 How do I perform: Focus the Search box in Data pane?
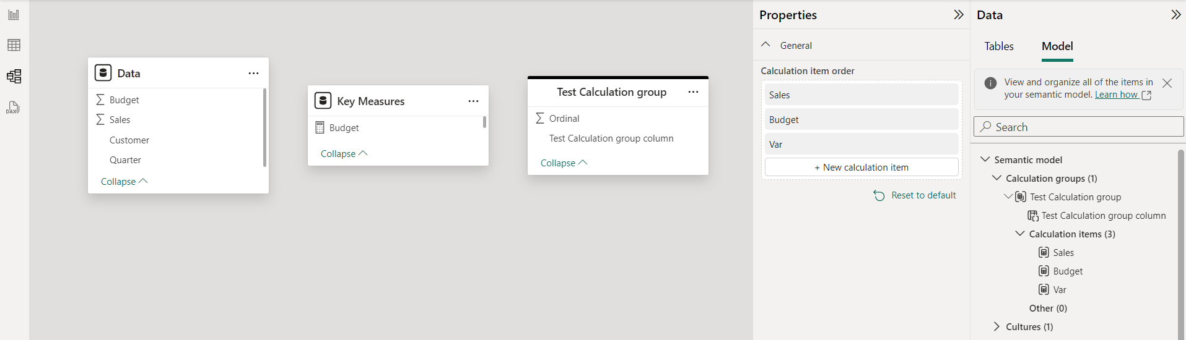point(1078,127)
